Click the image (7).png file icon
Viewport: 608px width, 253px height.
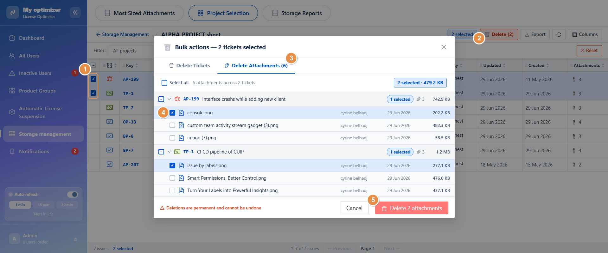pos(181,138)
